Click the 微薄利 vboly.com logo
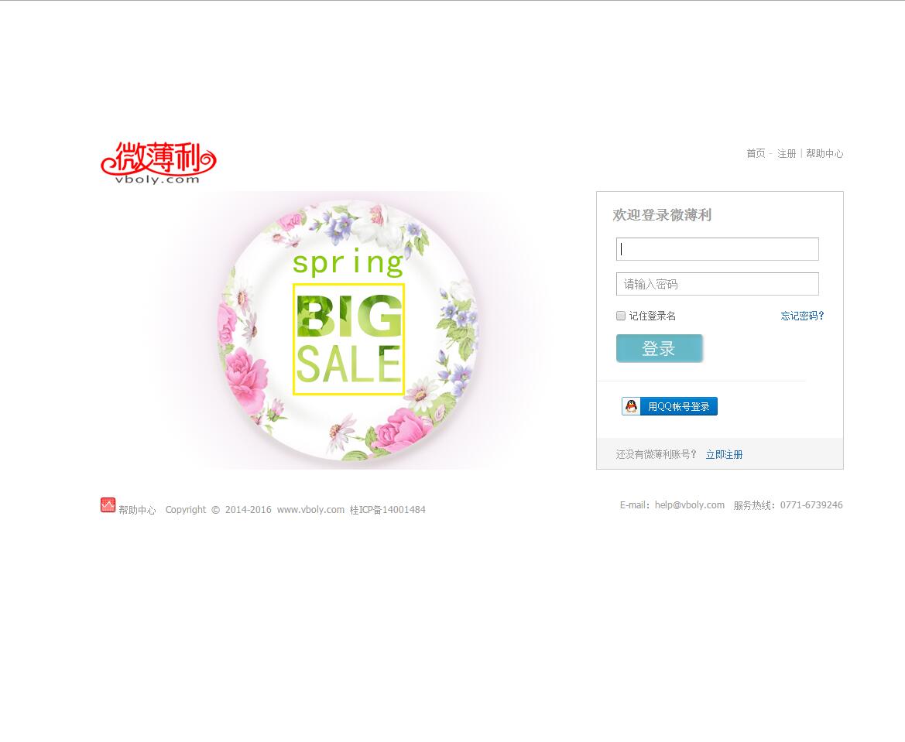 [x=159, y=163]
